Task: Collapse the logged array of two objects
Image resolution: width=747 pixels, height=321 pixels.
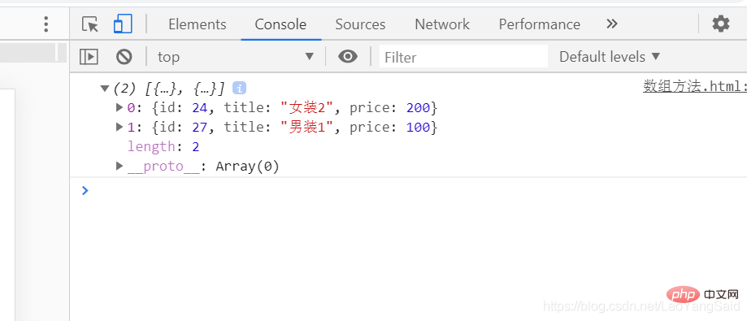Action: coord(105,88)
